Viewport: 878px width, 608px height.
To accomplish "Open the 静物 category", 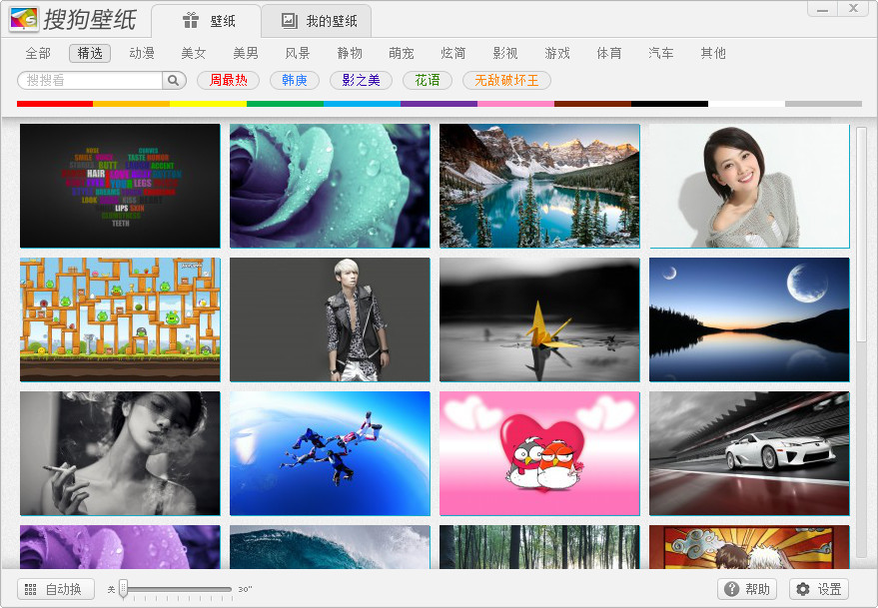I will pyautogui.click(x=350, y=53).
